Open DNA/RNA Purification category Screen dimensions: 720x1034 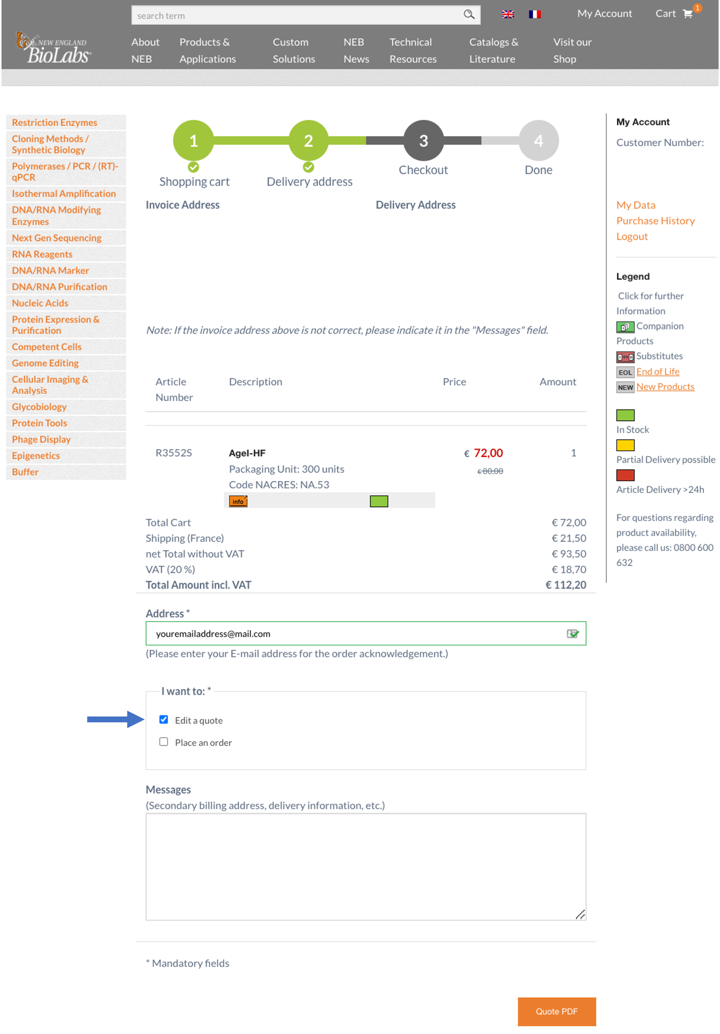[x=66, y=287]
